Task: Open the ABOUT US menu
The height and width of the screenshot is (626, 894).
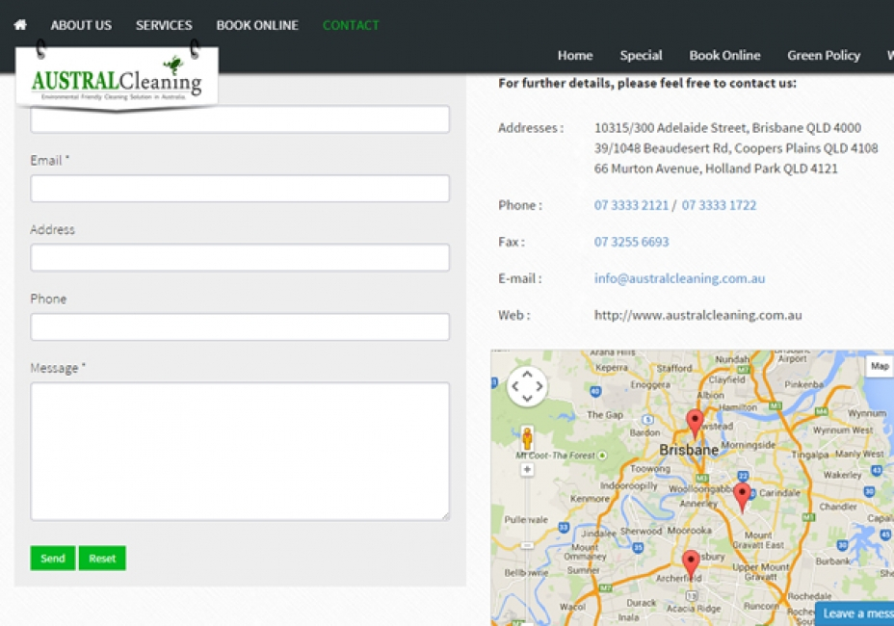Action: pyautogui.click(x=81, y=25)
